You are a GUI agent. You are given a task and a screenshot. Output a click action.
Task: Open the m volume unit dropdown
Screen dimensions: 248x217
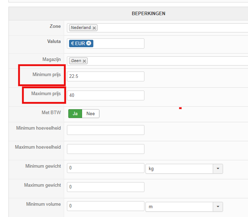click(x=218, y=207)
